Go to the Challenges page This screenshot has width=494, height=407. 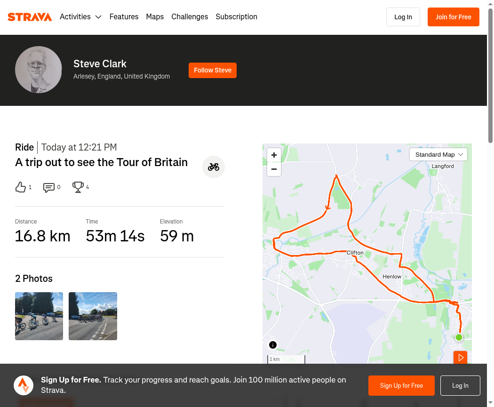click(190, 16)
